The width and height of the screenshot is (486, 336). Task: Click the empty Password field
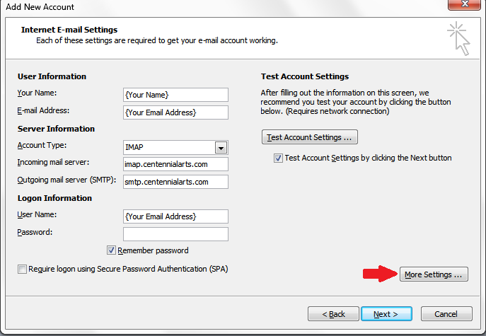[175, 234]
